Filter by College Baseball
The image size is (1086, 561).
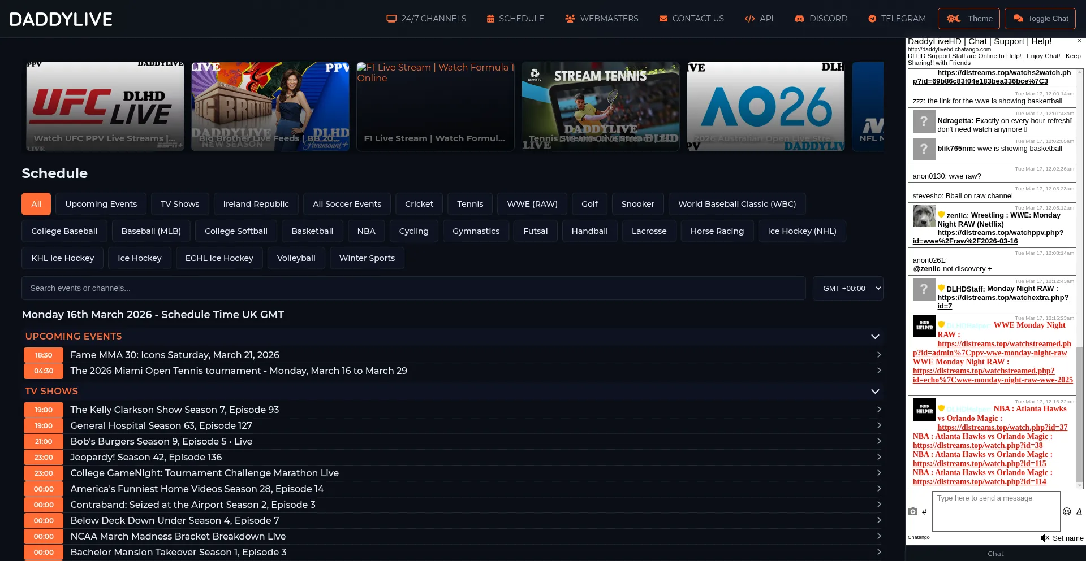coord(64,231)
